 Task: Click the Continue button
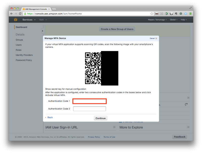100,118
